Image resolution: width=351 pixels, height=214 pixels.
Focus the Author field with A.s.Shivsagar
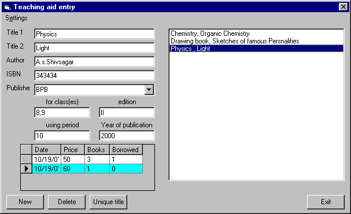tap(94, 62)
